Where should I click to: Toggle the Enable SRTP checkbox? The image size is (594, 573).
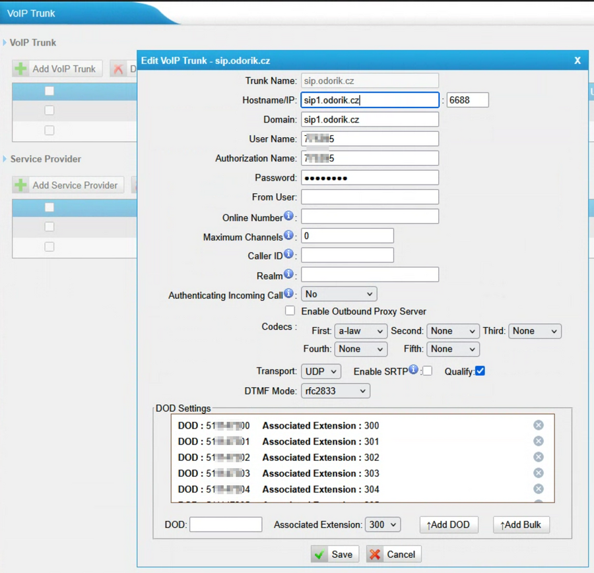click(x=428, y=371)
